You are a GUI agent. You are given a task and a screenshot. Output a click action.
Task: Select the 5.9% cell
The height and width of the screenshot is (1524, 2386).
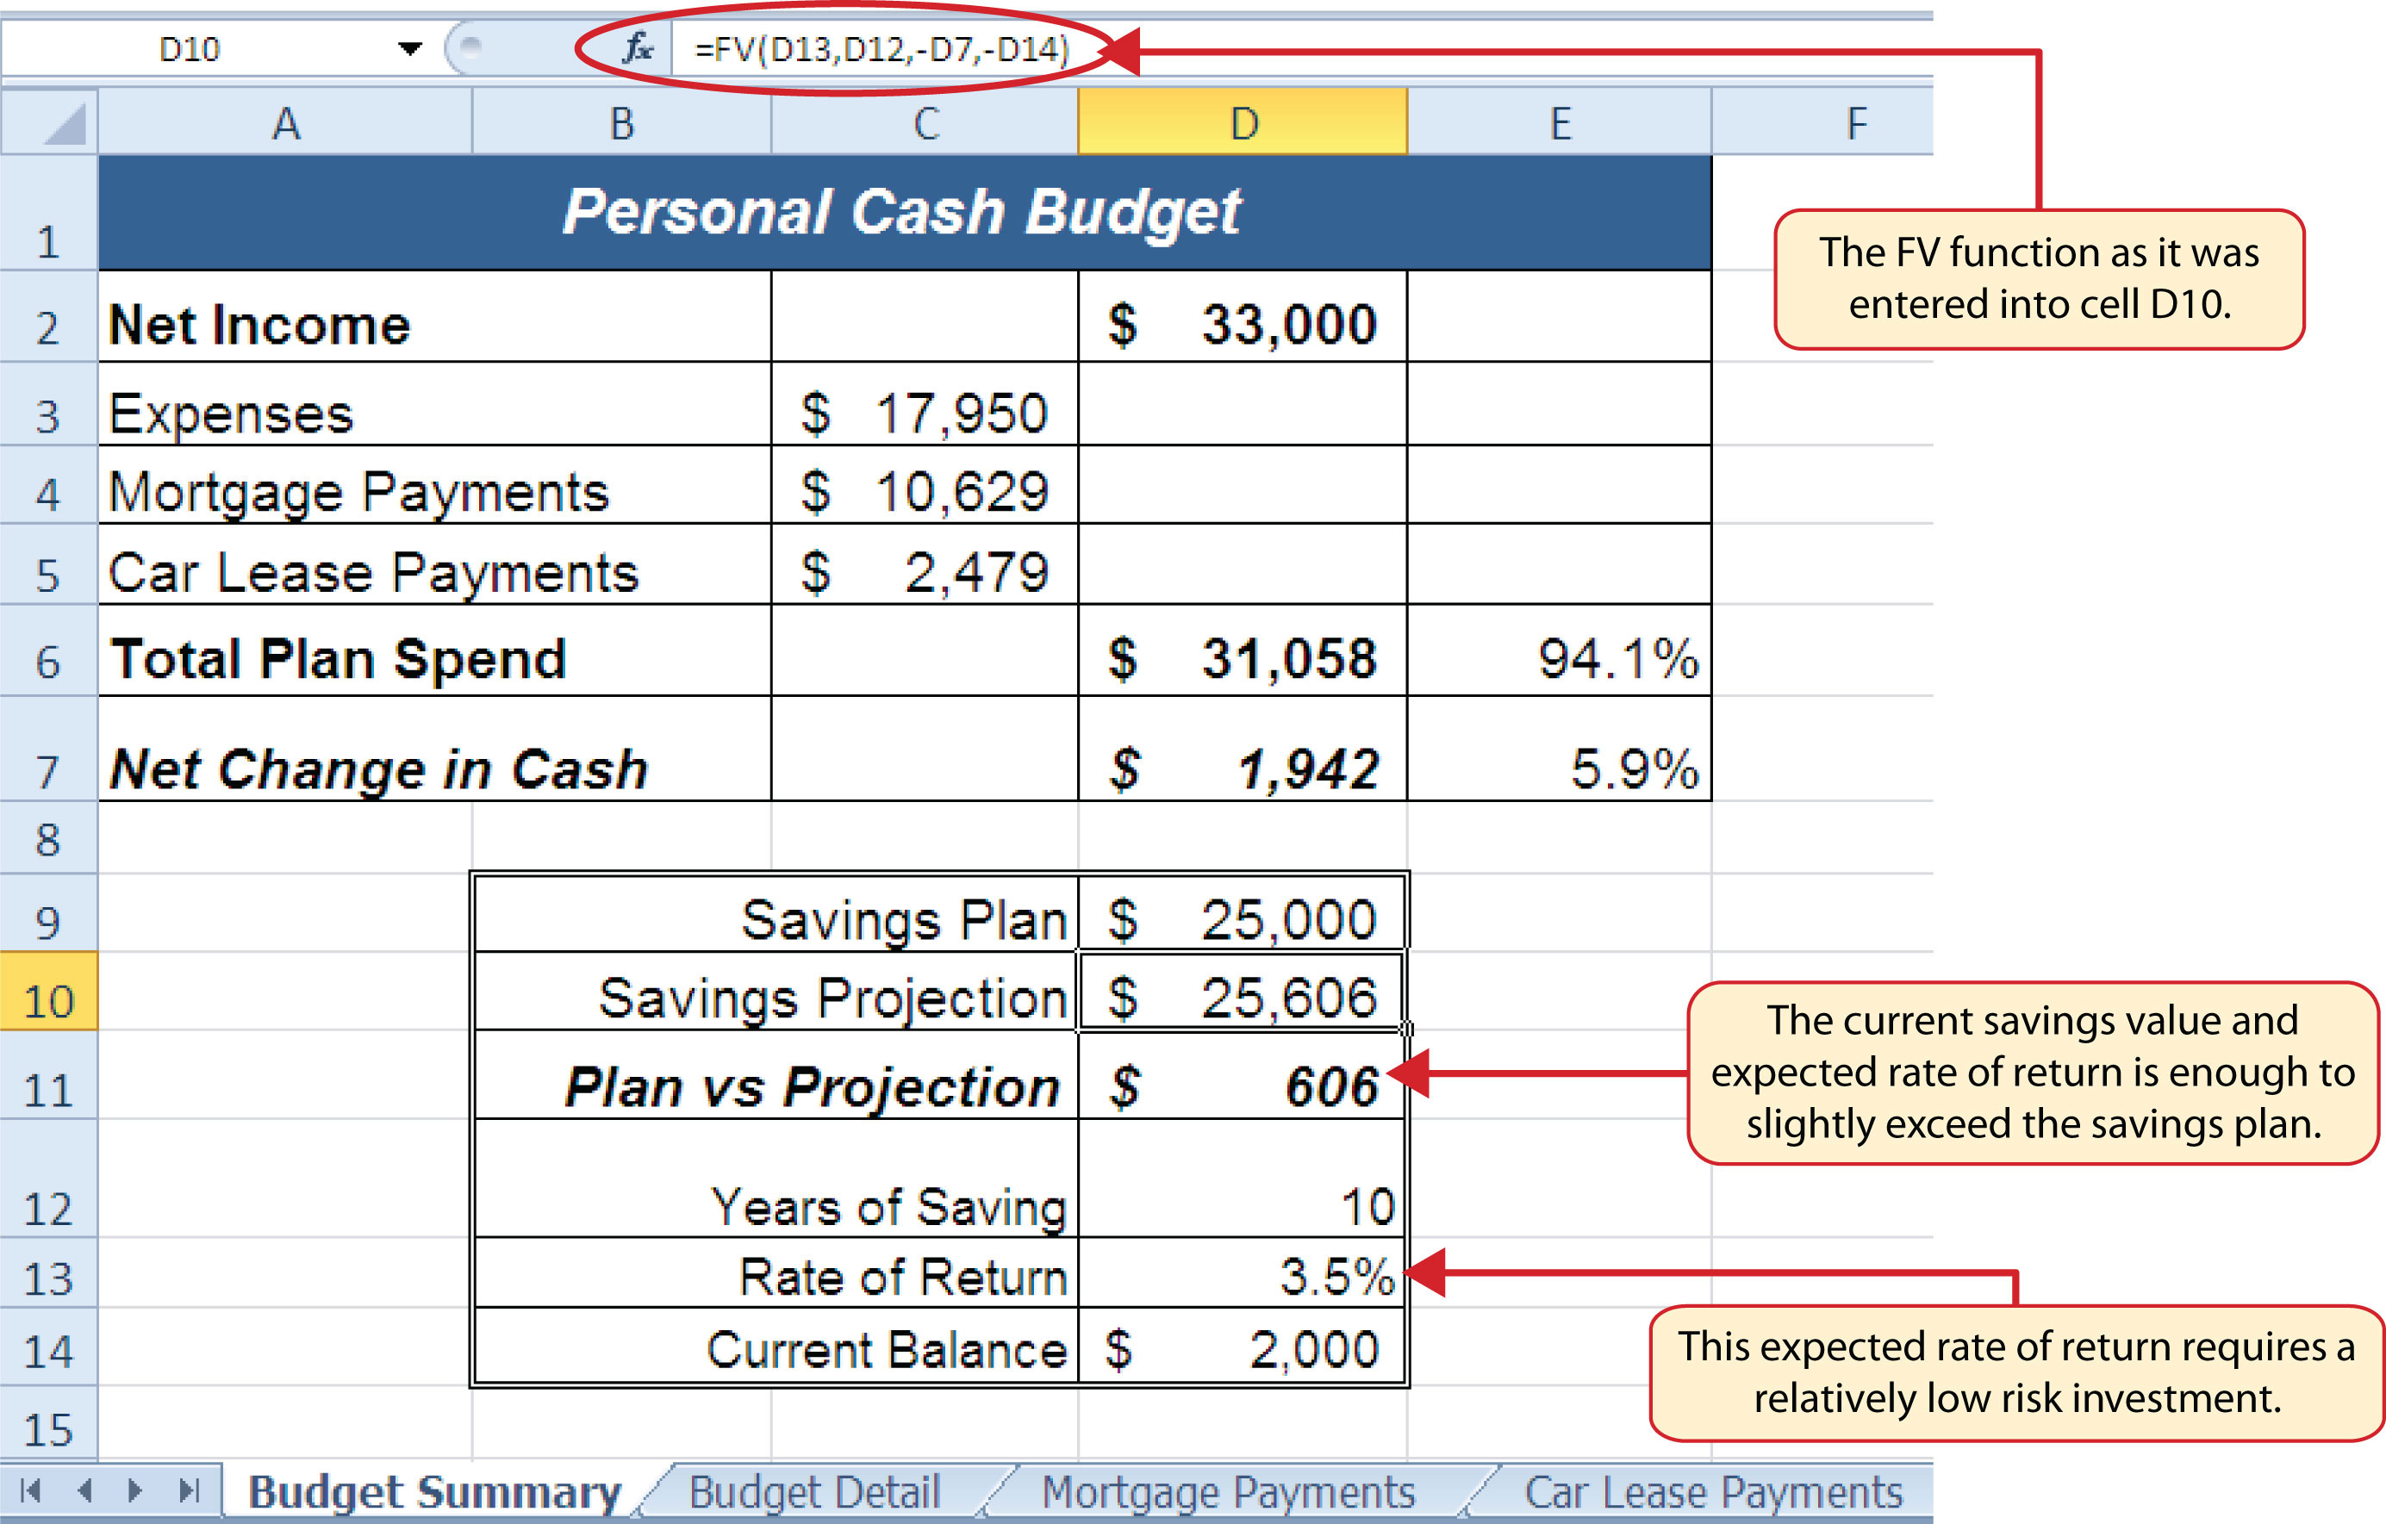pos(1560,750)
